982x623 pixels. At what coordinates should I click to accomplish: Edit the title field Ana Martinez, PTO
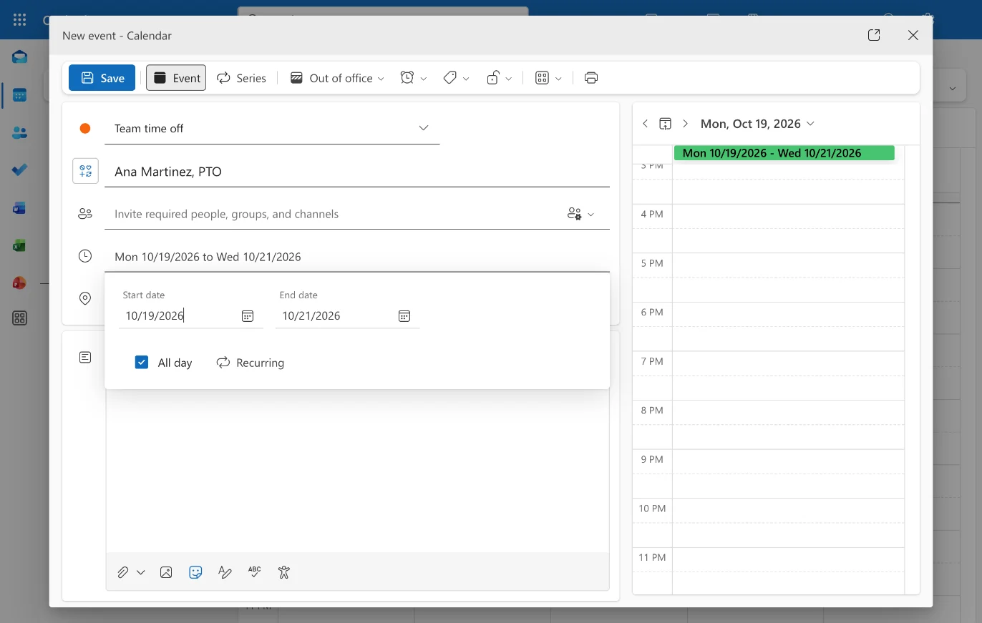click(357, 172)
